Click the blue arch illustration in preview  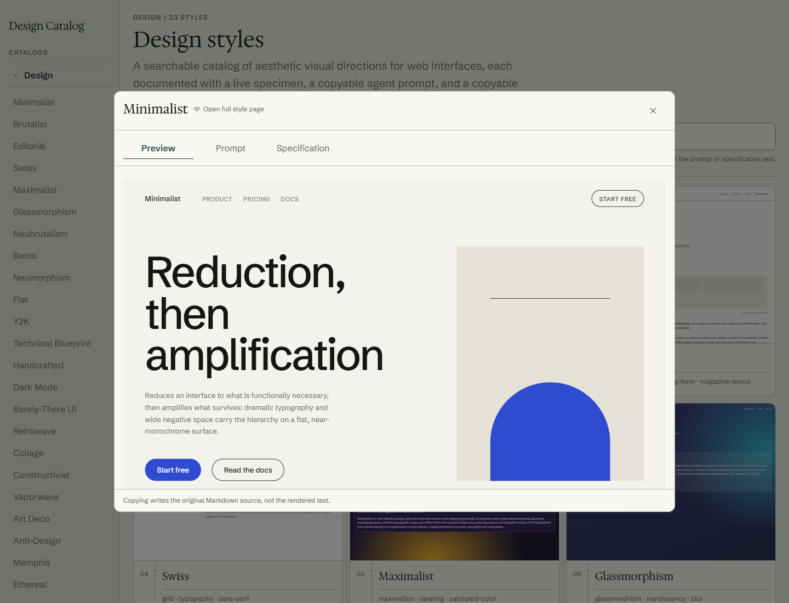tap(550, 431)
